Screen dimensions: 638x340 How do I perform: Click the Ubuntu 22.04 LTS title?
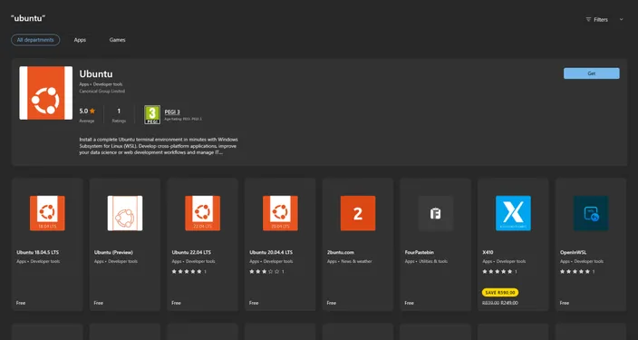click(191, 252)
